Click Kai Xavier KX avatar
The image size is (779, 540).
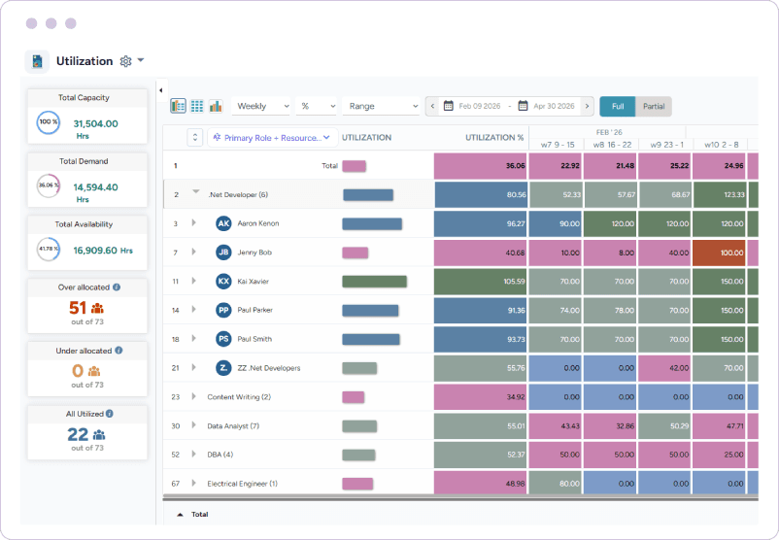coord(223,282)
